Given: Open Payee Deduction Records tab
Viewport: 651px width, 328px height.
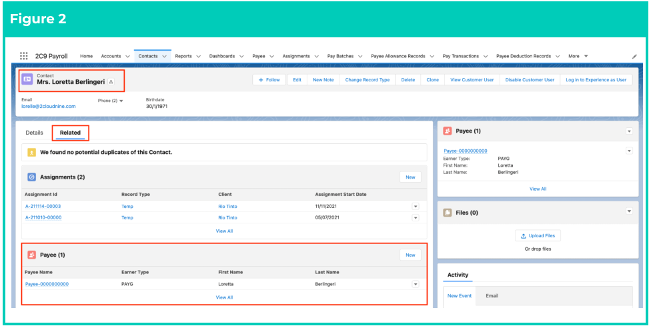Looking at the screenshot, I should (x=524, y=56).
